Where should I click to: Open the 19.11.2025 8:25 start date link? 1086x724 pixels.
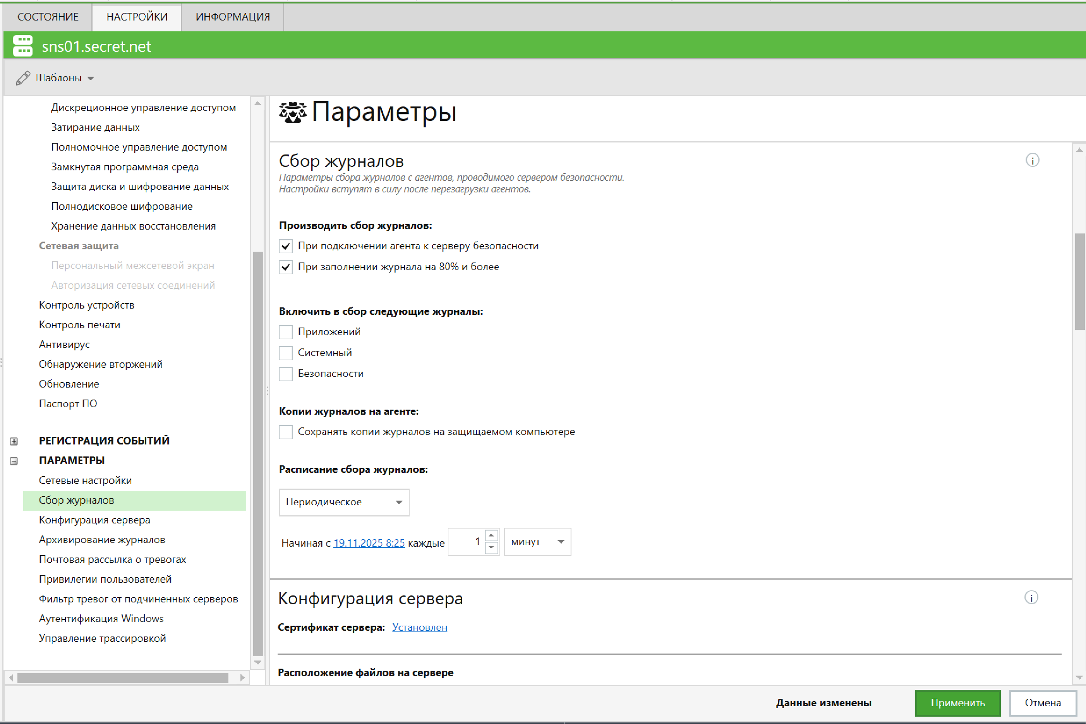(369, 543)
